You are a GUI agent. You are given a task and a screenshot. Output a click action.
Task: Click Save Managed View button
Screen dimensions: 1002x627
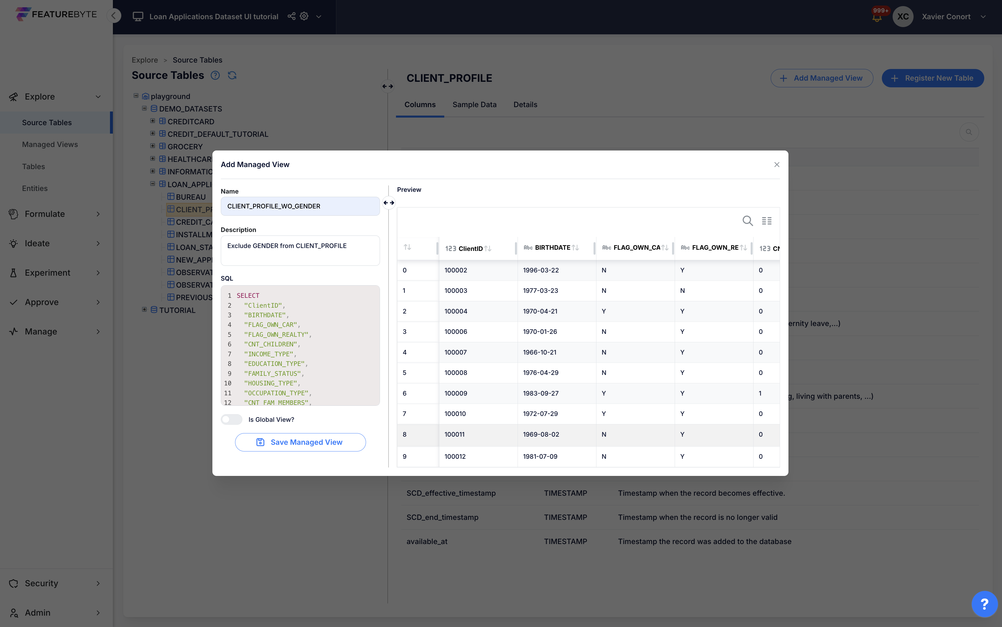pos(300,442)
